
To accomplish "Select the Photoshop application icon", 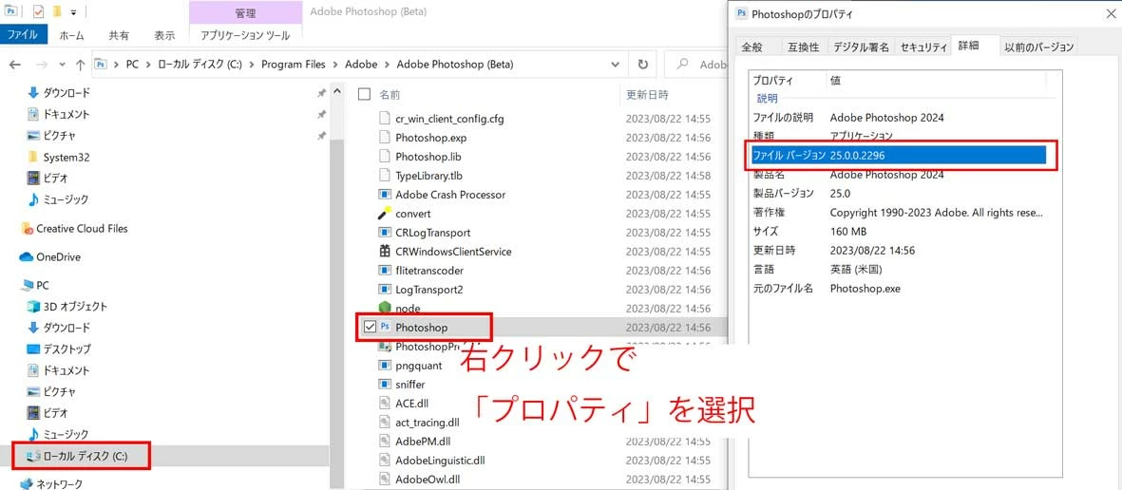I will coord(385,328).
